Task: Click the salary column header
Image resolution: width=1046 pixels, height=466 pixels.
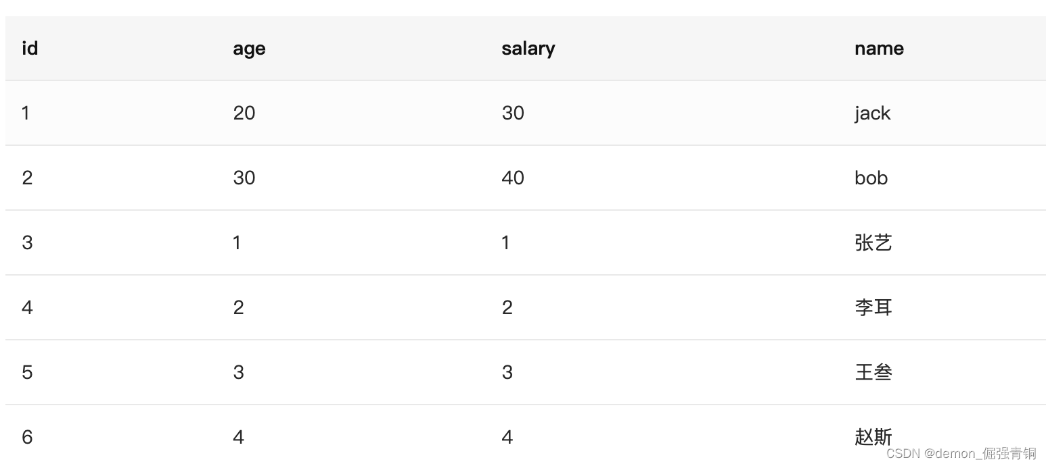Action: point(528,49)
